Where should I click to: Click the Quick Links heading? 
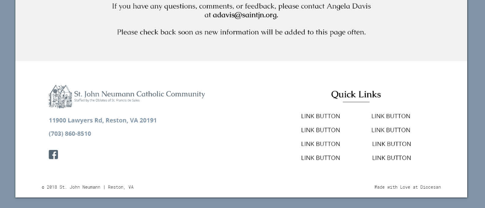[x=356, y=94]
